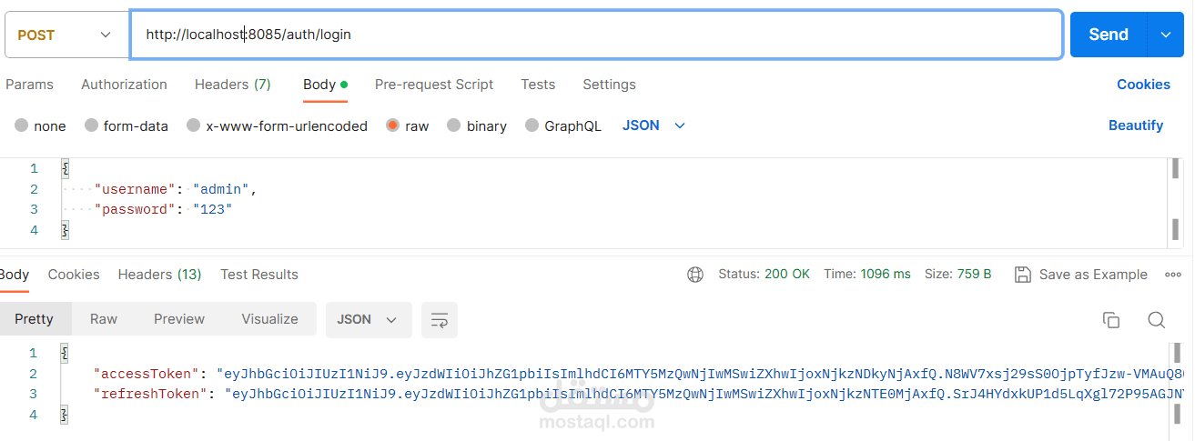
Task: Click the Time: 1096 ms value
Action: pyautogui.click(x=866, y=275)
